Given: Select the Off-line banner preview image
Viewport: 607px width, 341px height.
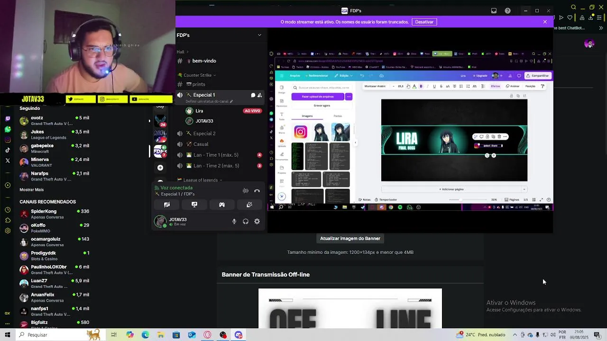Looking at the screenshot, I should (x=350, y=308).
